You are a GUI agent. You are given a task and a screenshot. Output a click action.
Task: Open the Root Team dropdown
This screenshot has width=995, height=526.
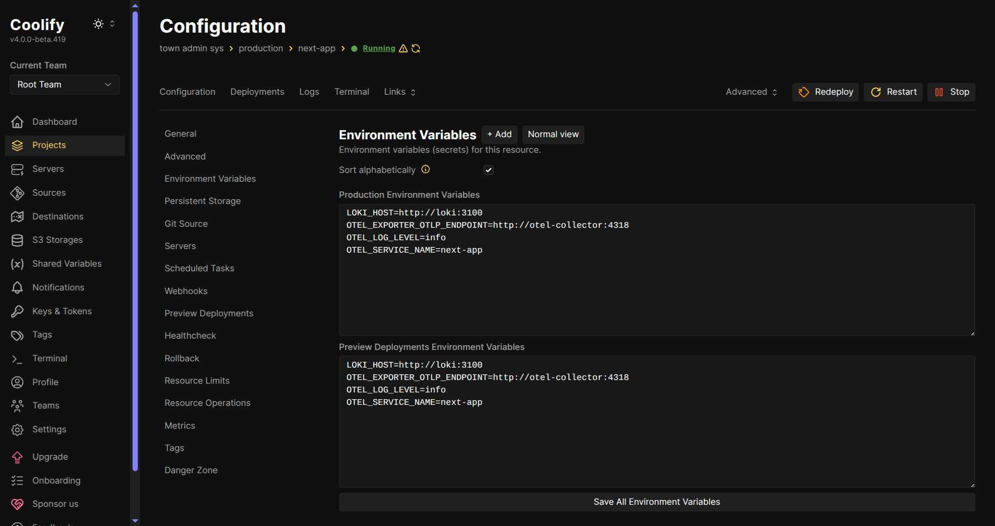pyautogui.click(x=64, y=84)
